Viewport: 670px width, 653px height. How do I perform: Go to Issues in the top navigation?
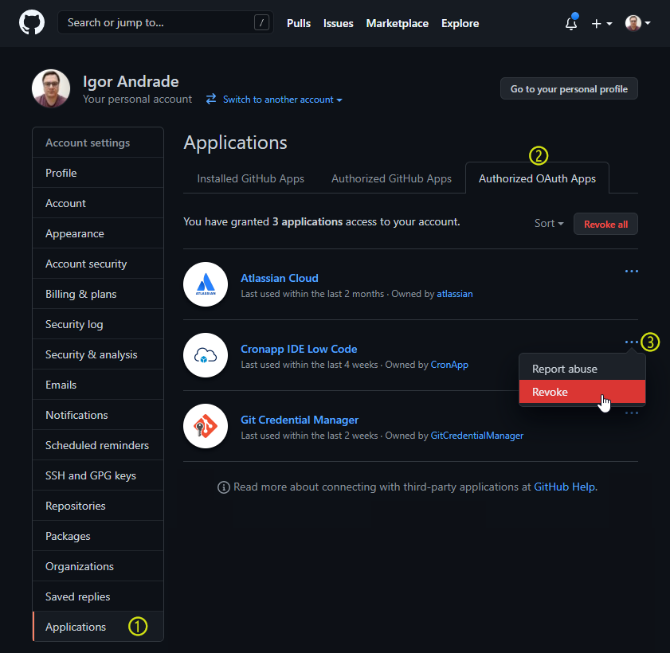click(x=339, y=23)
